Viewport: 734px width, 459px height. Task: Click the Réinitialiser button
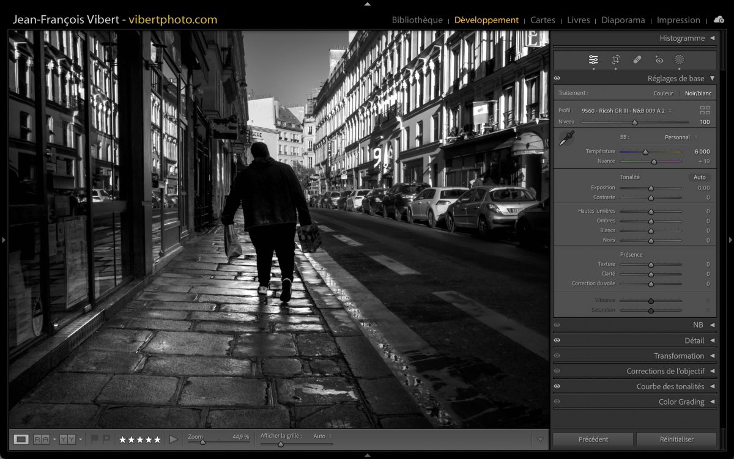pos(676,439)
